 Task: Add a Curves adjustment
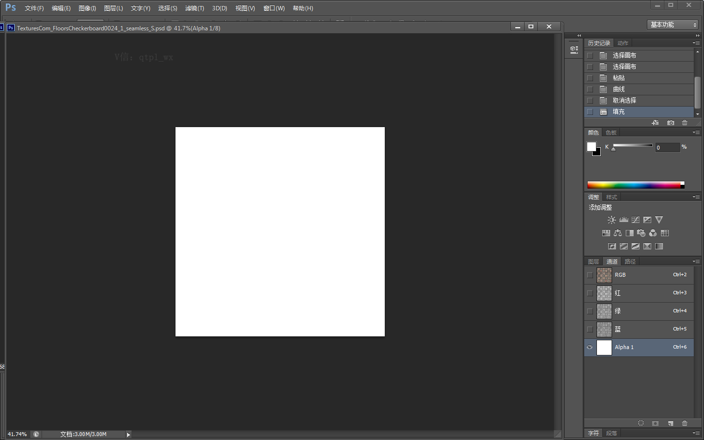[x=636, y=220]
